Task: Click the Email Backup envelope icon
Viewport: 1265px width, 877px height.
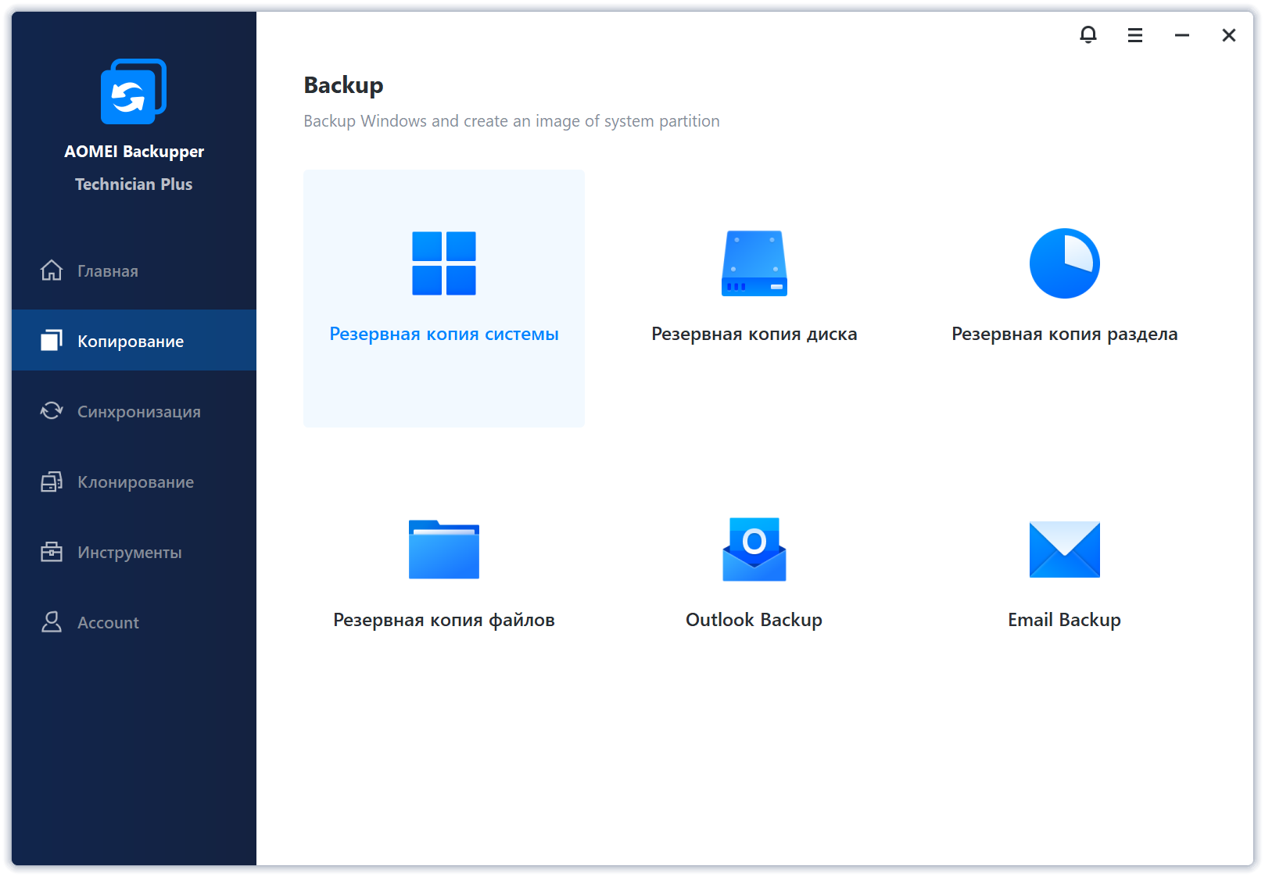Action: (1064, 549)
